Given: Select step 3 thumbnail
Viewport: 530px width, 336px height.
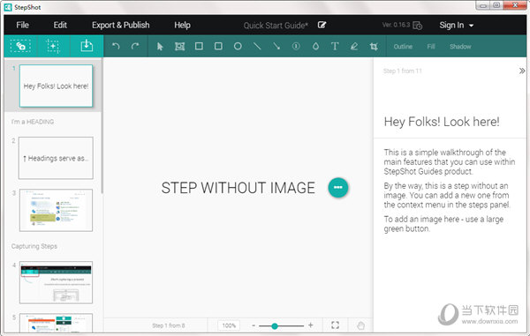Looking at the screenshot, I should coord(57,210).
